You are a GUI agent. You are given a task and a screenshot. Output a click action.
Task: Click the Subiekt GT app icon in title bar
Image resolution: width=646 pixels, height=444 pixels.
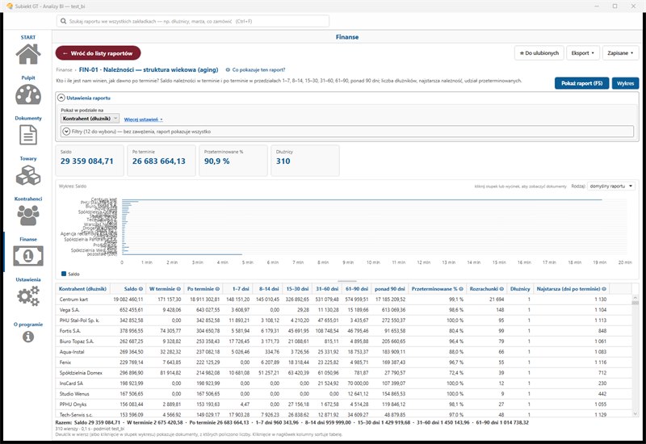coord(10,6)
